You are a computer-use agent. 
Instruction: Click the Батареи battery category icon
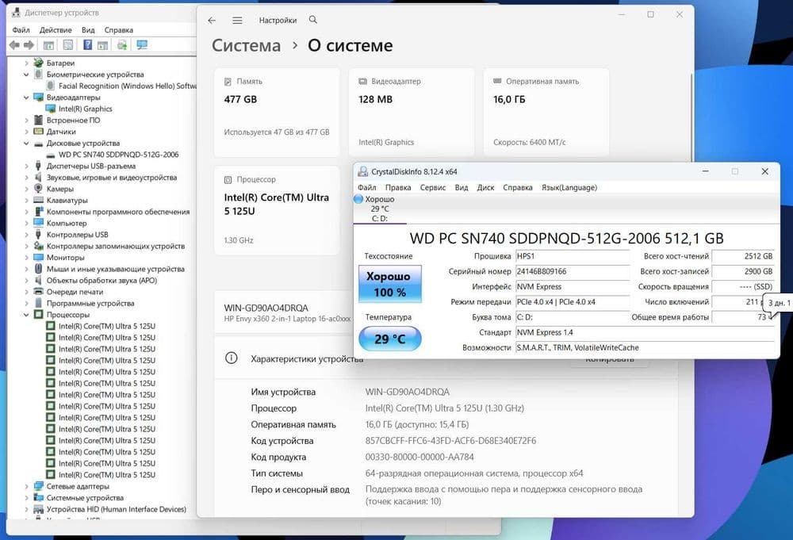click(38, 63)
